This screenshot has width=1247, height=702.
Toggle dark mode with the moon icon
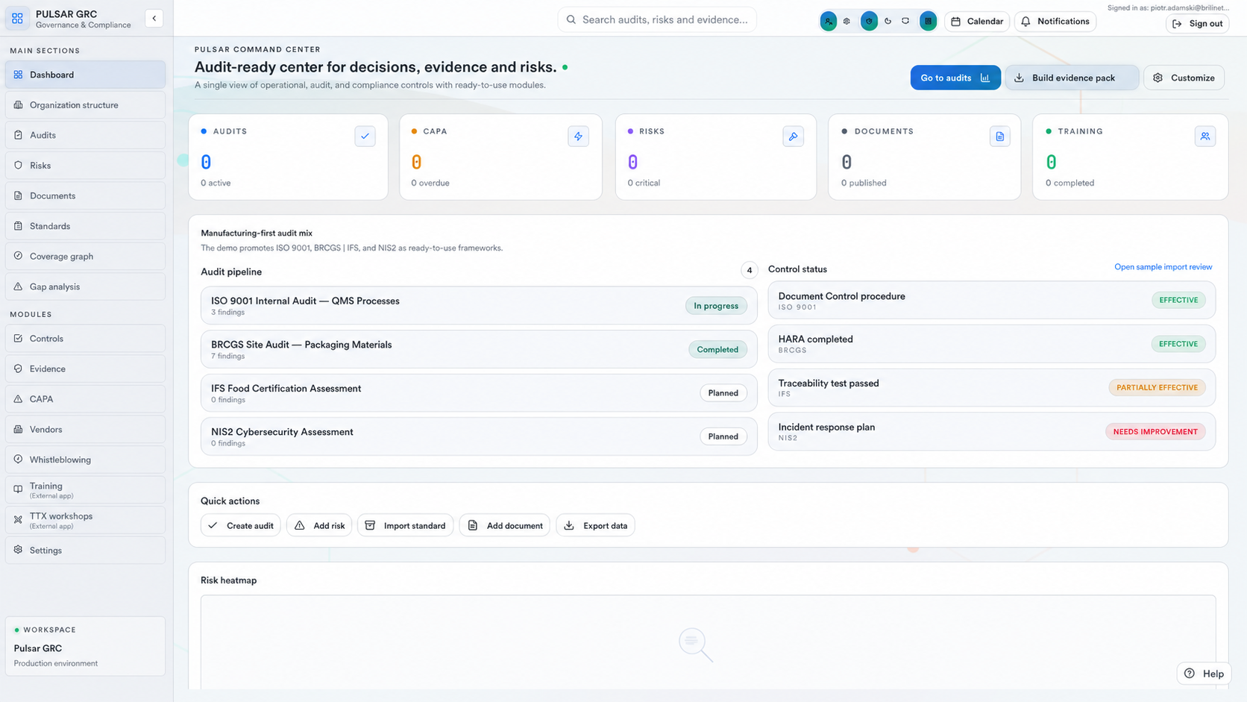click(x=888, y=21)
